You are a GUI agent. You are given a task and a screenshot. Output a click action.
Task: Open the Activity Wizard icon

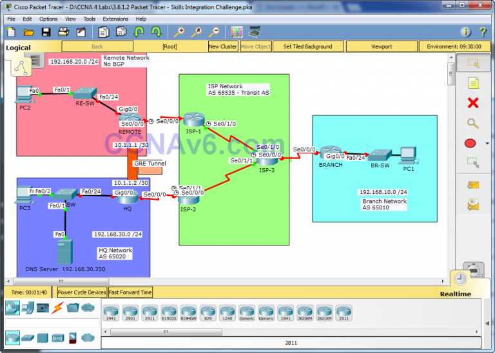click(x=81, y=32)
